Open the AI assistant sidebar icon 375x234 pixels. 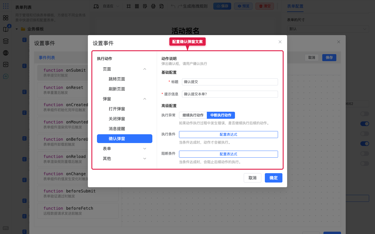pos(6,76)
